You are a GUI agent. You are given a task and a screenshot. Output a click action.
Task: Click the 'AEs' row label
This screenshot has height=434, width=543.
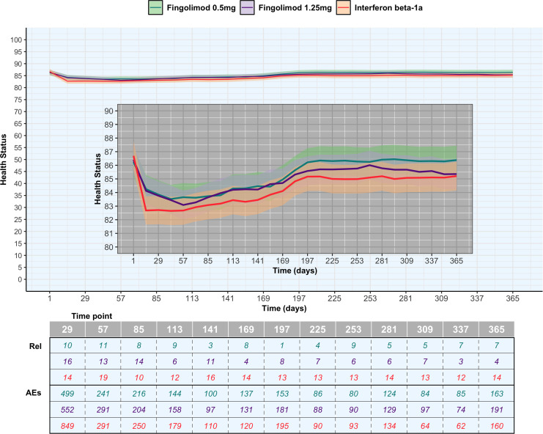pyautogui.click(x=34, y=393)
